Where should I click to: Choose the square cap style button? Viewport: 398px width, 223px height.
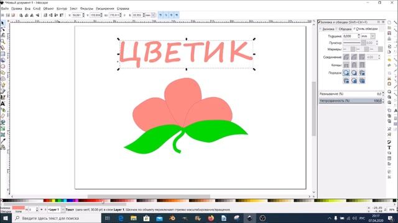coord(362,65)
